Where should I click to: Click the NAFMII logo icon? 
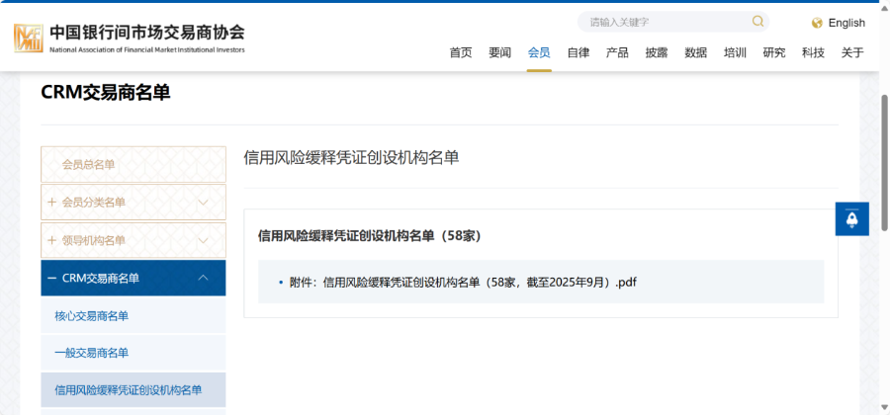pyautogui.click(x=29, y=38)
